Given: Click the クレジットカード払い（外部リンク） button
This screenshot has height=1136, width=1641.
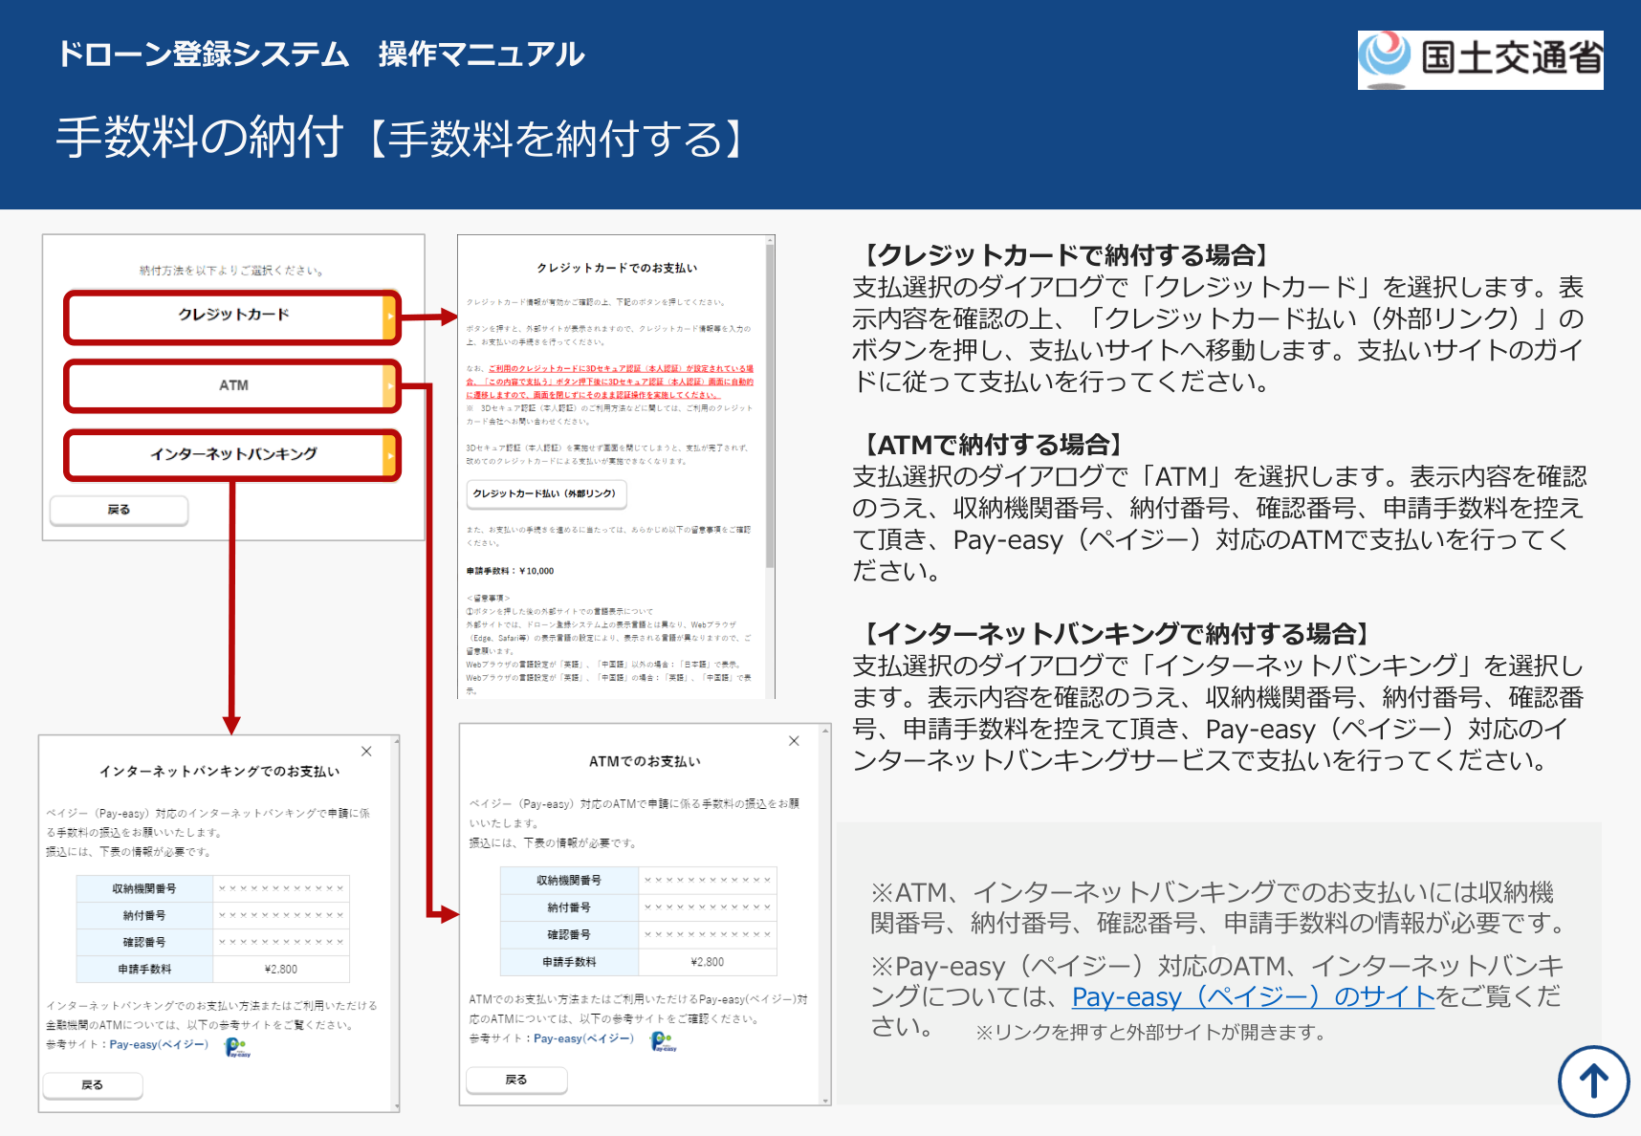Looking at the screenshot, I should (x=547, y=493).
